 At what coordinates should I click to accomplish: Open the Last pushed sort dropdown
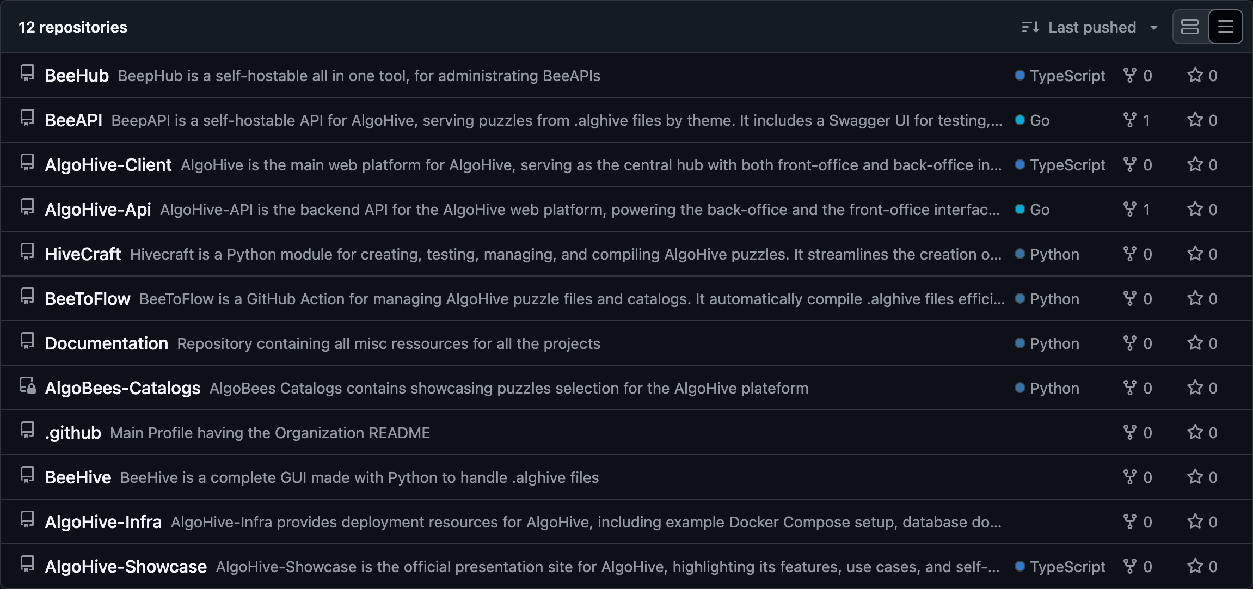coord(1091,27)
